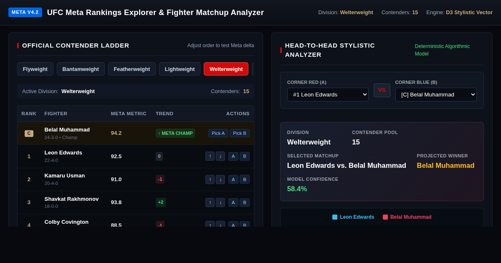Switch to the Flyweight division tab
This screenshot has height=263, width=501.
point(35,69)
